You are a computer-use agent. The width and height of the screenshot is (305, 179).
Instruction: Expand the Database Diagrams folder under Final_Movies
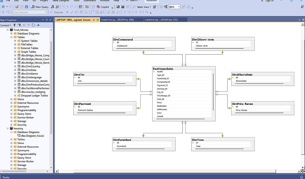pos(12,34)
